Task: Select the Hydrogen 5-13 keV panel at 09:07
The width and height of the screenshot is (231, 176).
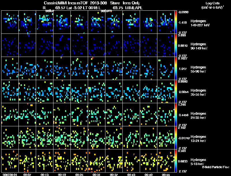Action: (x=27, y=161)
